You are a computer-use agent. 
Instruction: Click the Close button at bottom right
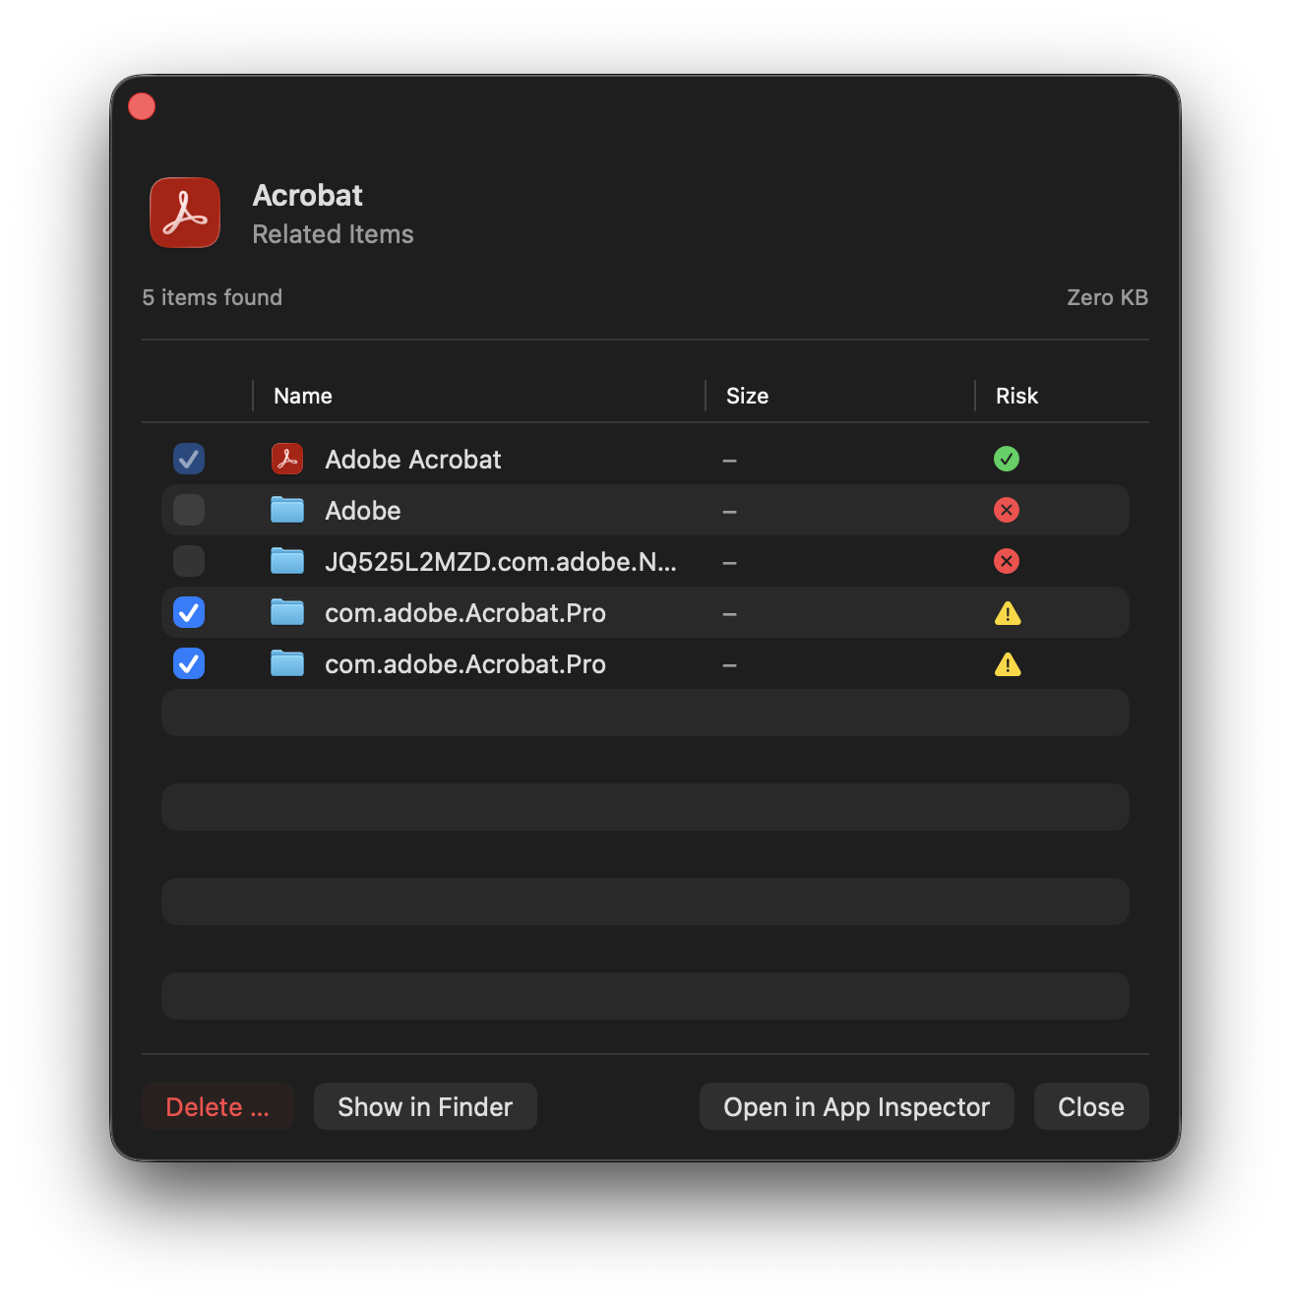[1090, 1106]
